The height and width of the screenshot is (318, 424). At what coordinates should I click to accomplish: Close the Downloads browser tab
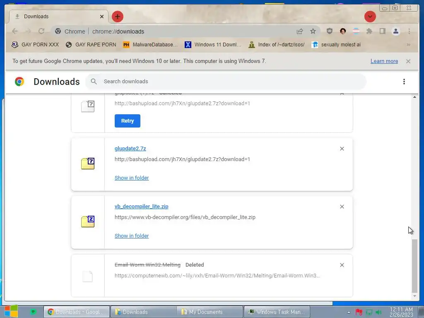(102, 17)
